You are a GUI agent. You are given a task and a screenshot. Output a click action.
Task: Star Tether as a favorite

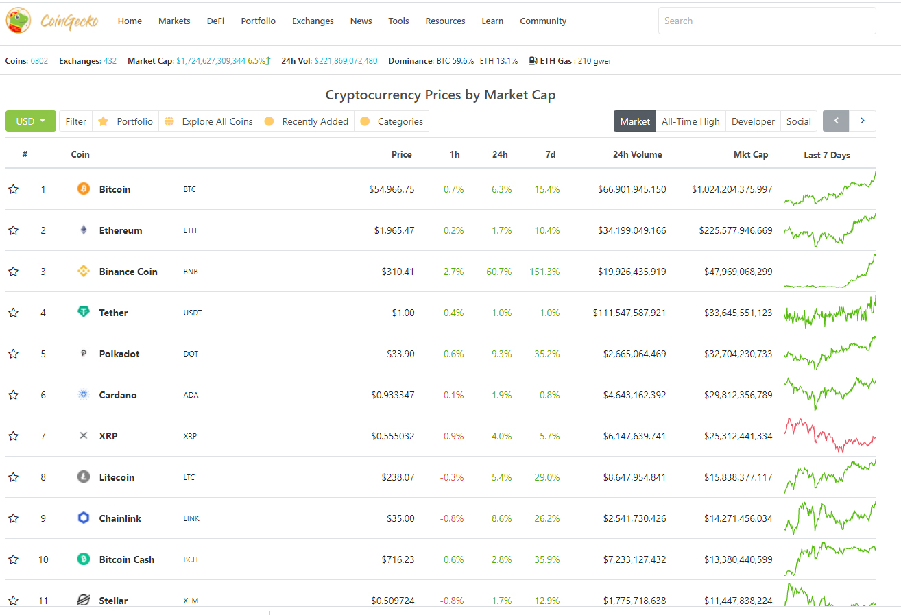(x=13, y=313)
